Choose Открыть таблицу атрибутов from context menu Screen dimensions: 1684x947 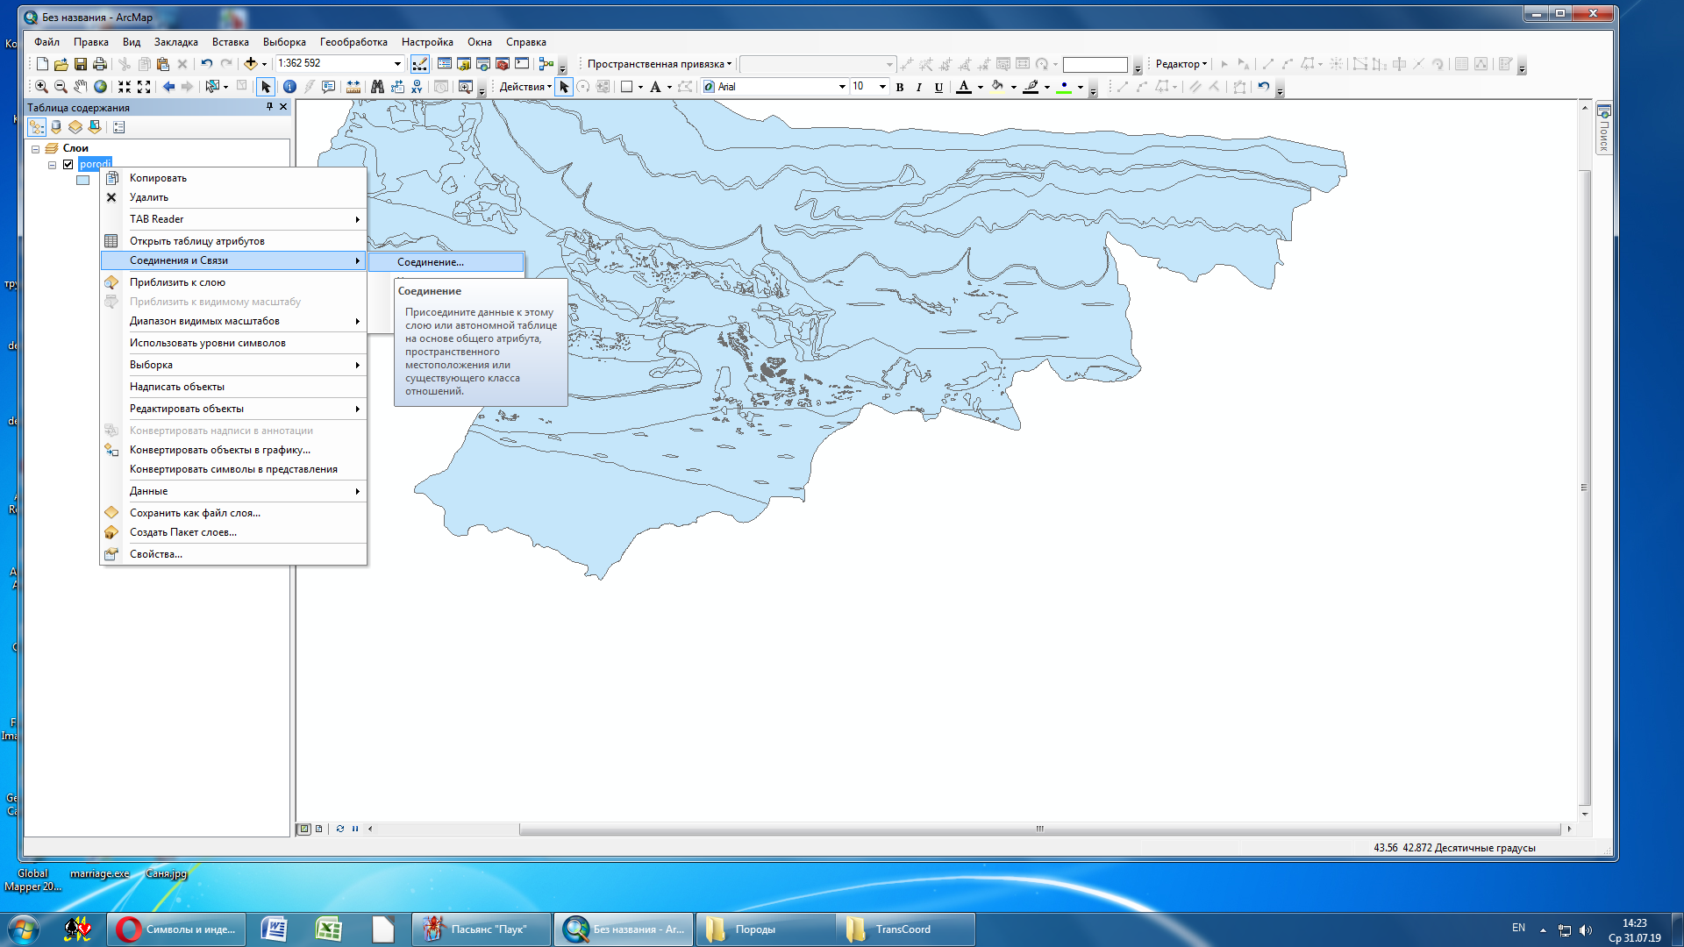point(196,241)
